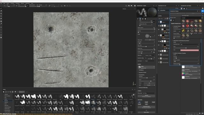The image size is (204, 115).
Task: Select the Paint brush tool
Action: (x=1, y=9)
